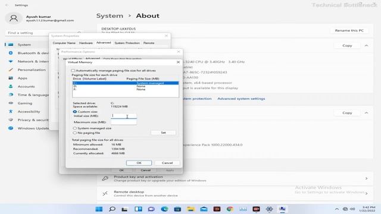This screenshot has height=214, width=381.
Task: Open Network & internet in the sidebar
Action: pos(27,61)
